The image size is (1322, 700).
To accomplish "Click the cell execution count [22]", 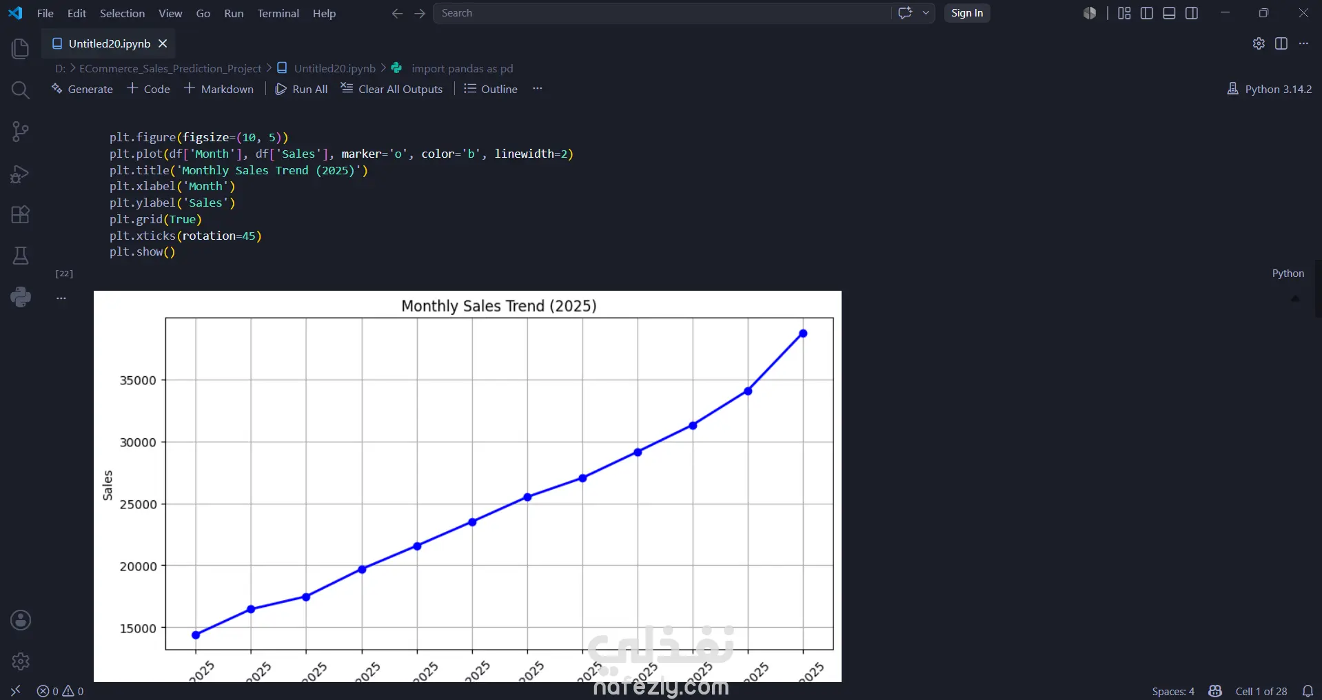I will coord(64,274).
